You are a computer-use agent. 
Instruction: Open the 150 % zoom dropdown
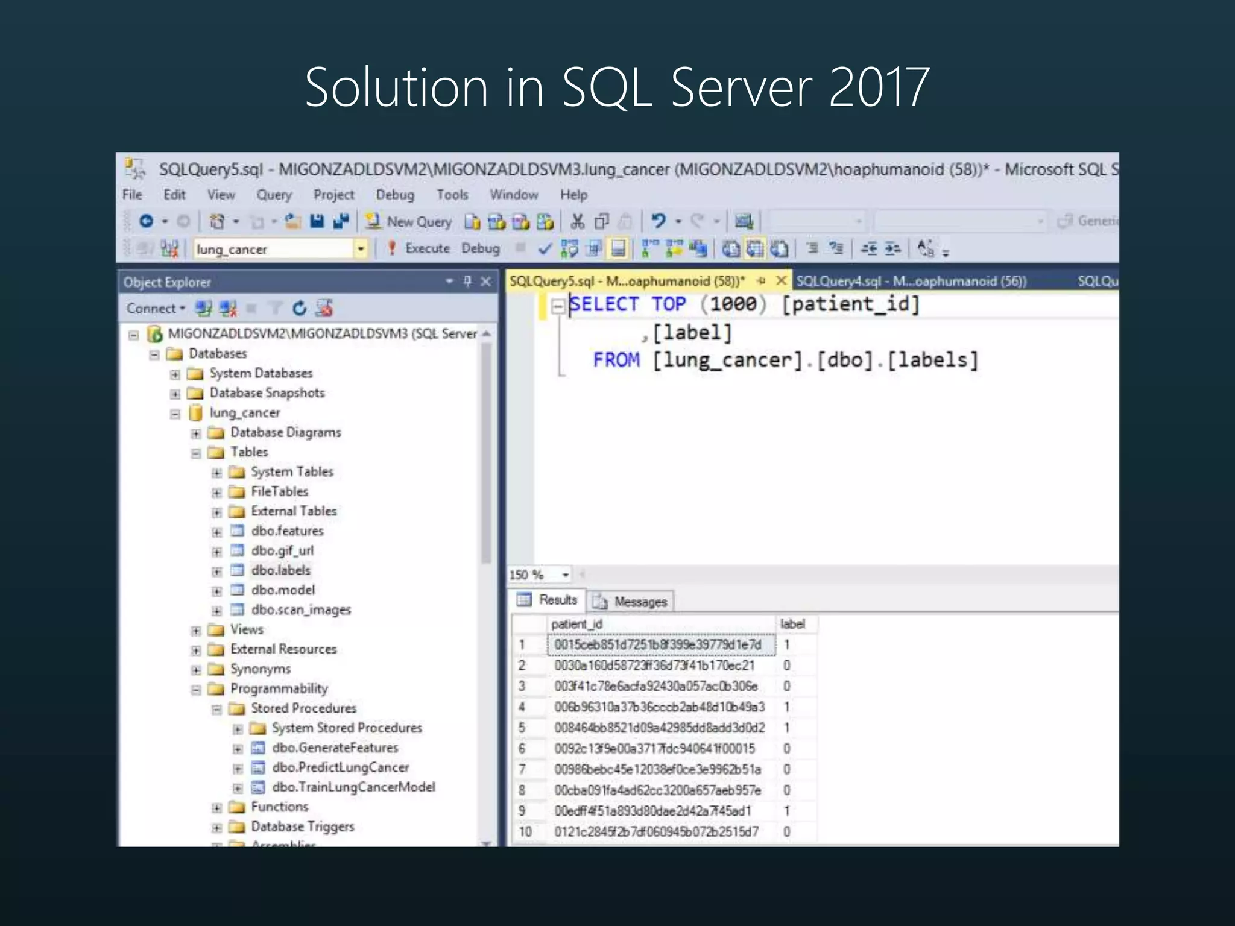pyautogui.click(x=565, y=575)
